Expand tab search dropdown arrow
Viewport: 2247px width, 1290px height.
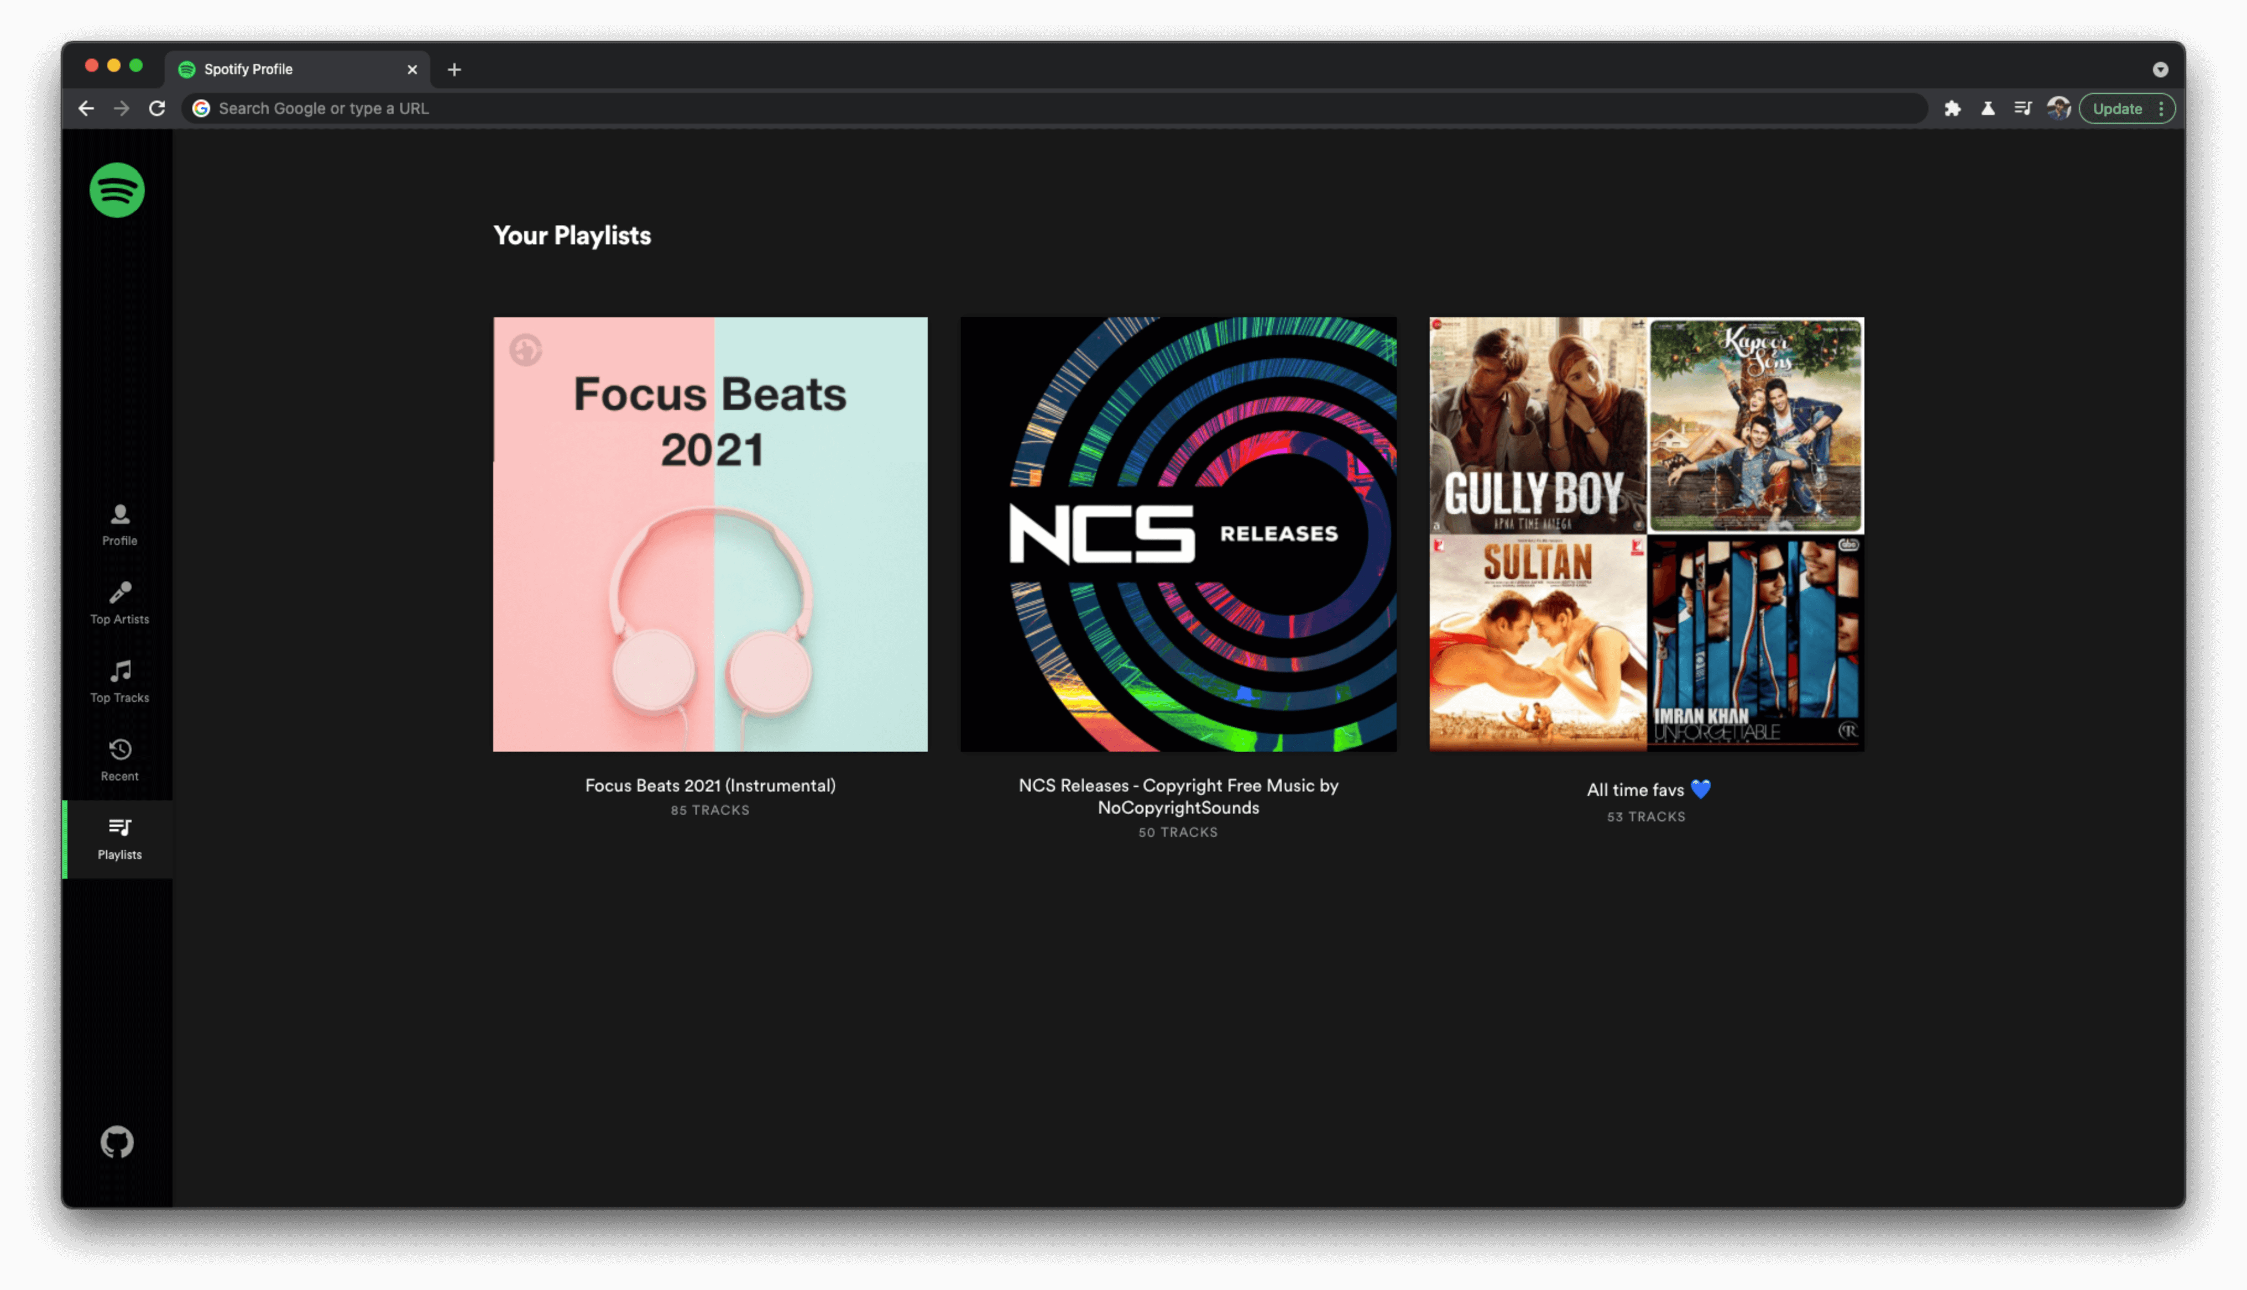point(2160,69)
